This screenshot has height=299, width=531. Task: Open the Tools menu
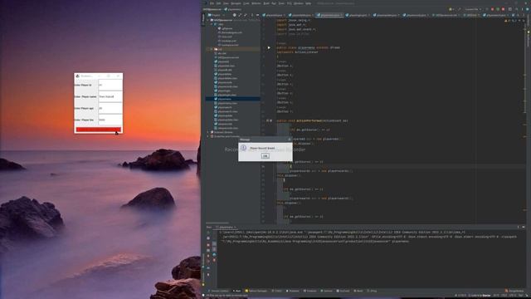[281, 3]
